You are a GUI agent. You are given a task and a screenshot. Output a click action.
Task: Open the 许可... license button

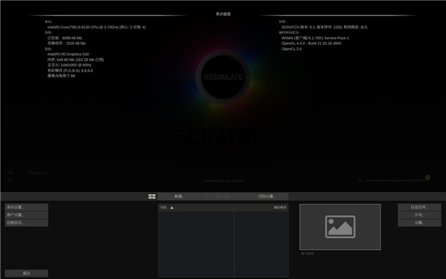419,215
